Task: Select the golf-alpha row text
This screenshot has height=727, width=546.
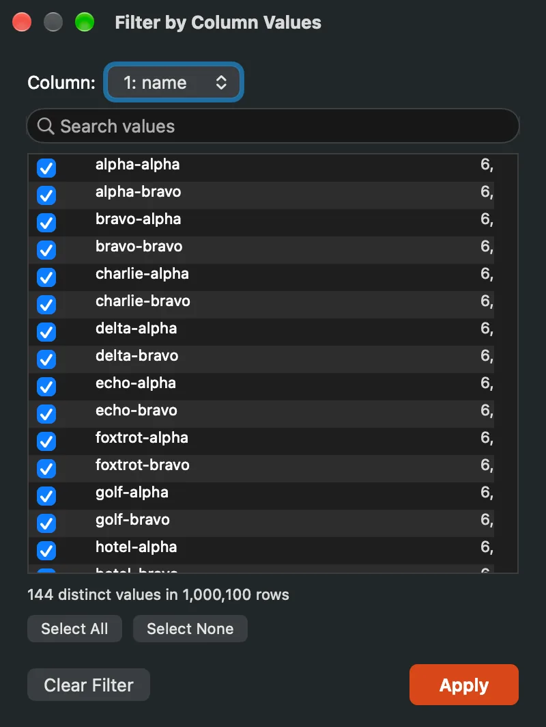Action: coord(132,493)
